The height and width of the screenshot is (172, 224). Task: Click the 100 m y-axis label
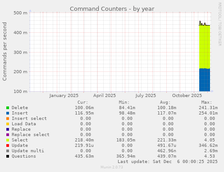click(x=20, y=91)
